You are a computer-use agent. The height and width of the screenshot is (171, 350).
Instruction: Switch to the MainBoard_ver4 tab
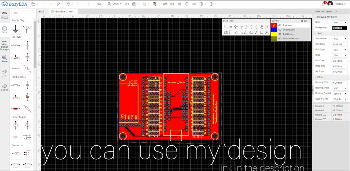click(64, 12)
